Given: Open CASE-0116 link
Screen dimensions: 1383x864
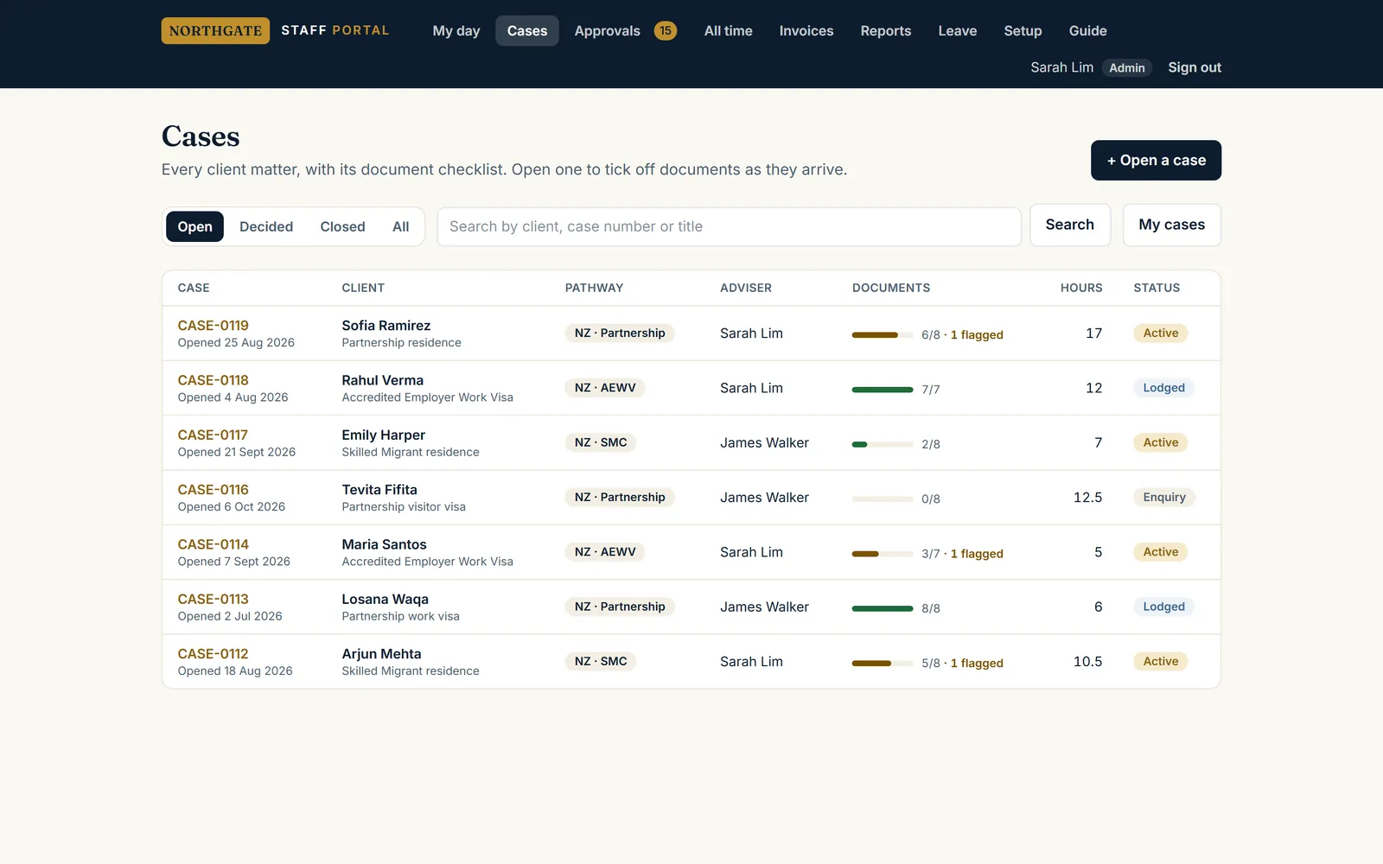Looking at the screenshot, I should (213, 490).
